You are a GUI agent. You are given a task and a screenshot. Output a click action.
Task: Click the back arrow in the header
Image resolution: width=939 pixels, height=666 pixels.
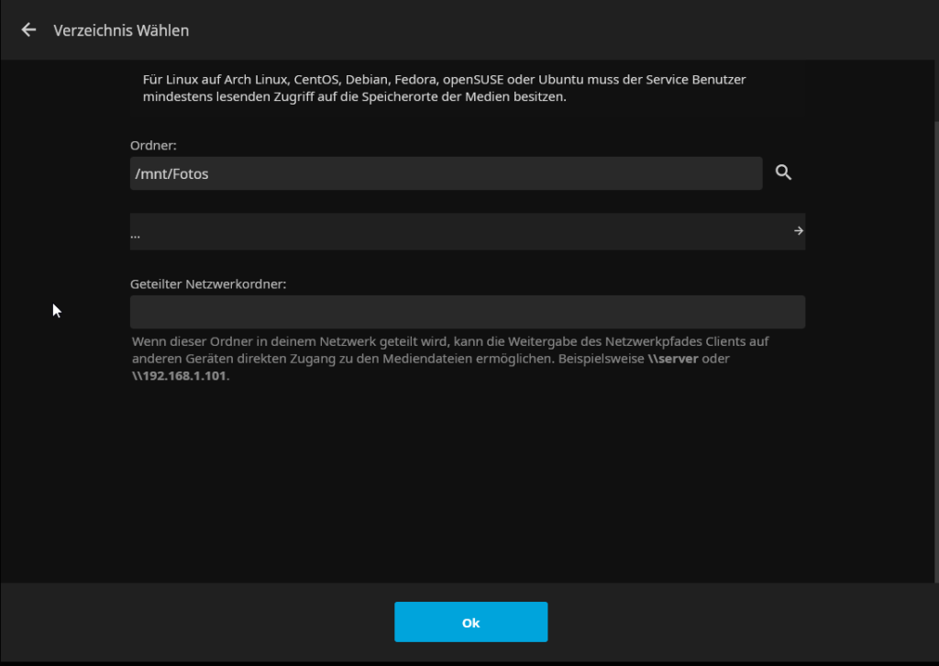28,30
